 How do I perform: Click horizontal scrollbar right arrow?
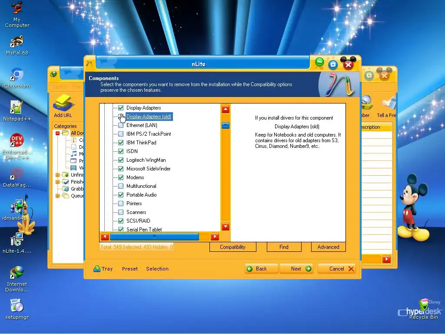coord(215,236)
